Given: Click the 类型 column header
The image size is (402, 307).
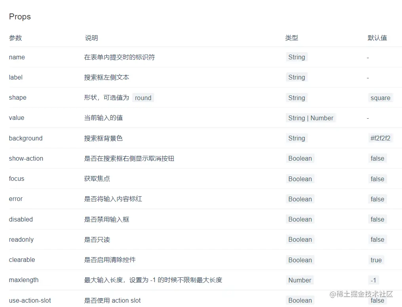Looking at the screenshot, I should click(291, 38).
